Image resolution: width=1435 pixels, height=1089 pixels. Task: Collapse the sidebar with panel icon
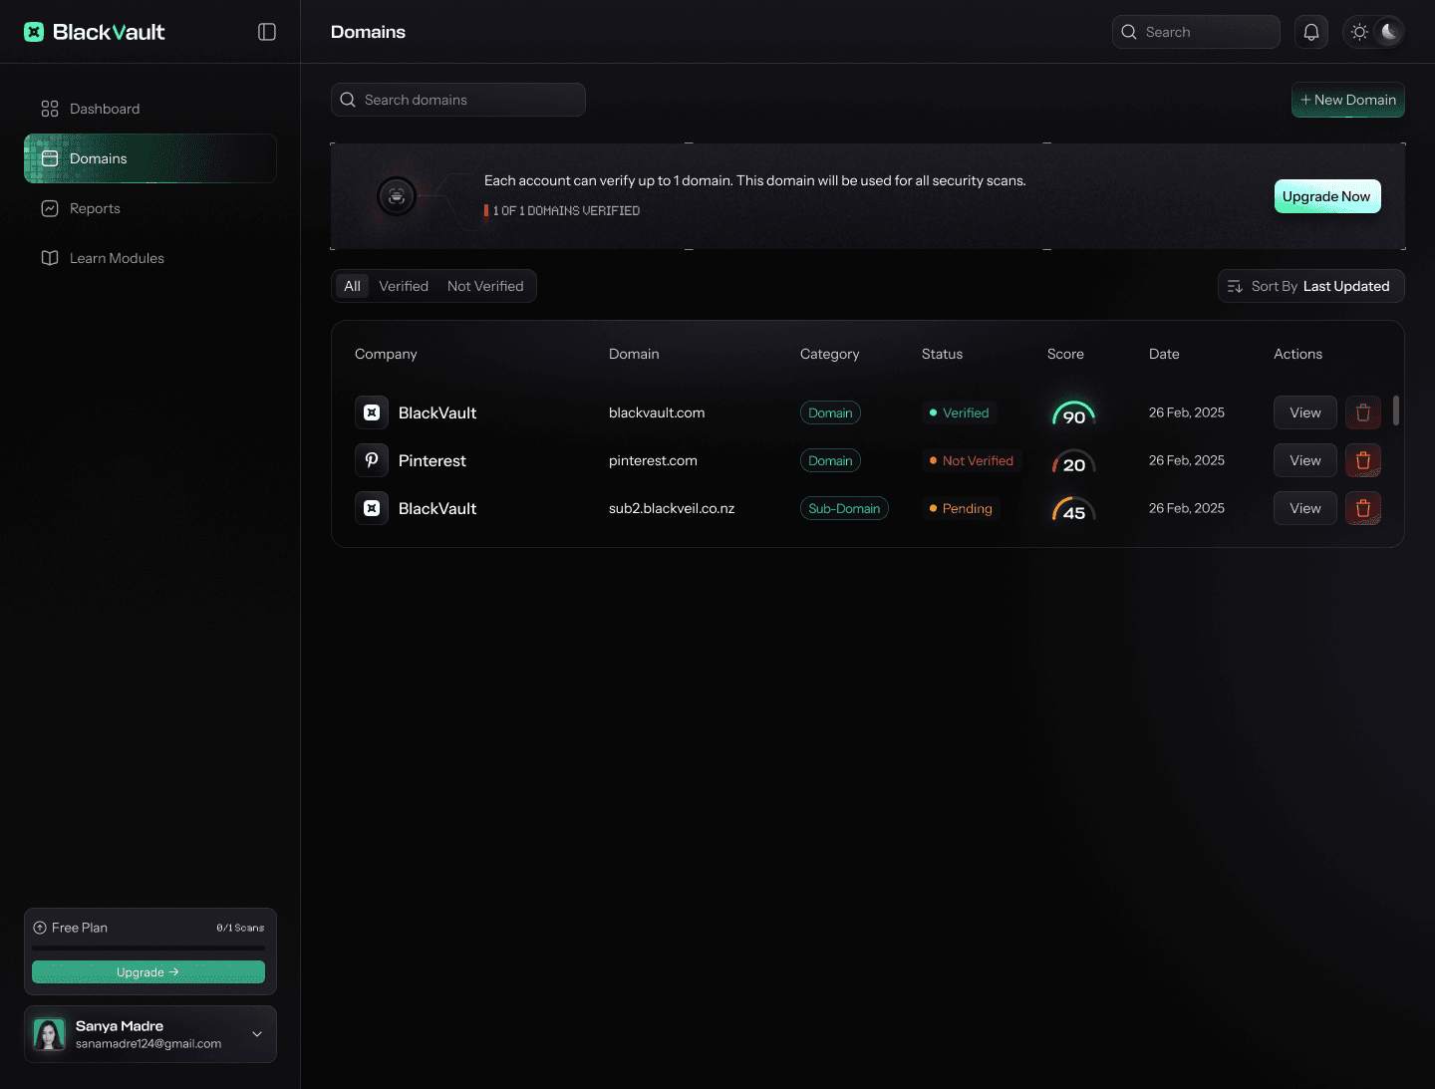click(x=267, y=32)
